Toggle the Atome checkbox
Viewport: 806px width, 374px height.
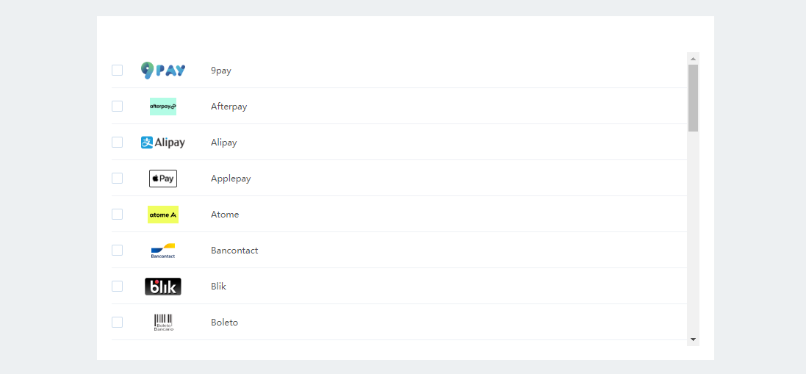pos(118,215)
